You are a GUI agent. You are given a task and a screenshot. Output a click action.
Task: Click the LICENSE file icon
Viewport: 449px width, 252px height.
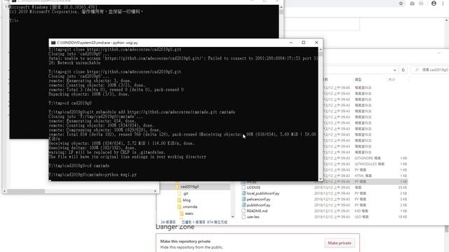pos(243,188)
